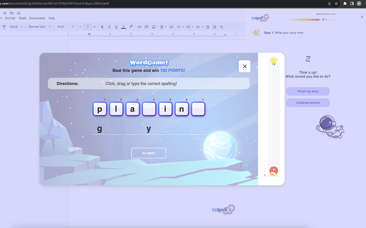Add a comment using the comment icon

(x=146, y=27)
